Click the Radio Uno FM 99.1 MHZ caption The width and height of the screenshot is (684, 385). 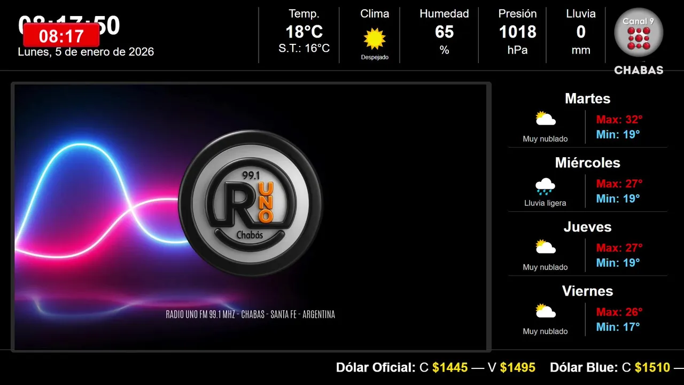tap(250, 314)
